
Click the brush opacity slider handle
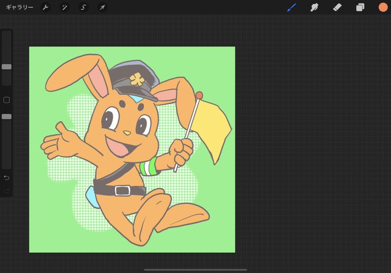click(7, 117)
